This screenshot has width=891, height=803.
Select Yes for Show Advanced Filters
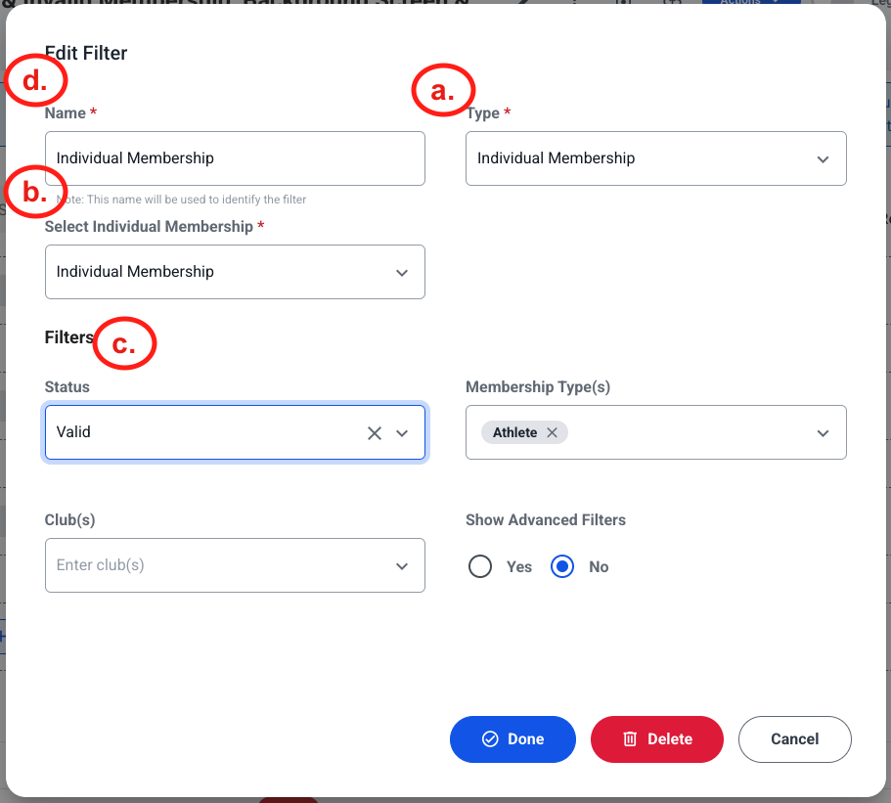[x=480, y=566]
